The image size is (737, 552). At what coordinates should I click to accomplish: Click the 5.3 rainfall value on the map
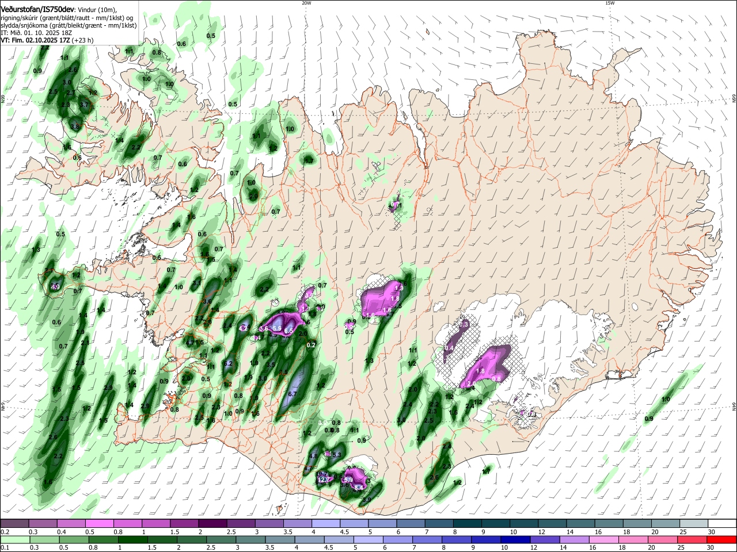337,455
